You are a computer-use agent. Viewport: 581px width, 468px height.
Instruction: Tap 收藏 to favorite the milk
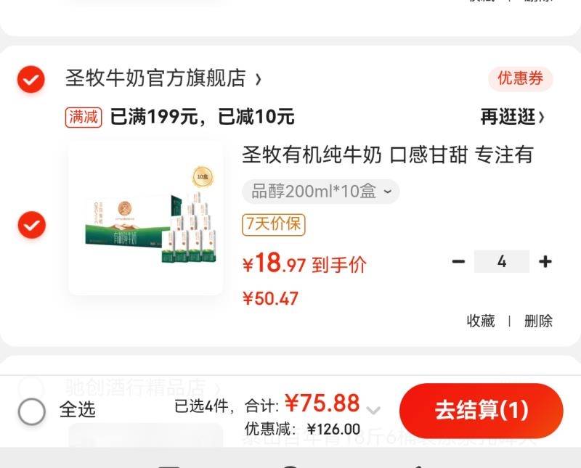(x=481, y=321)
